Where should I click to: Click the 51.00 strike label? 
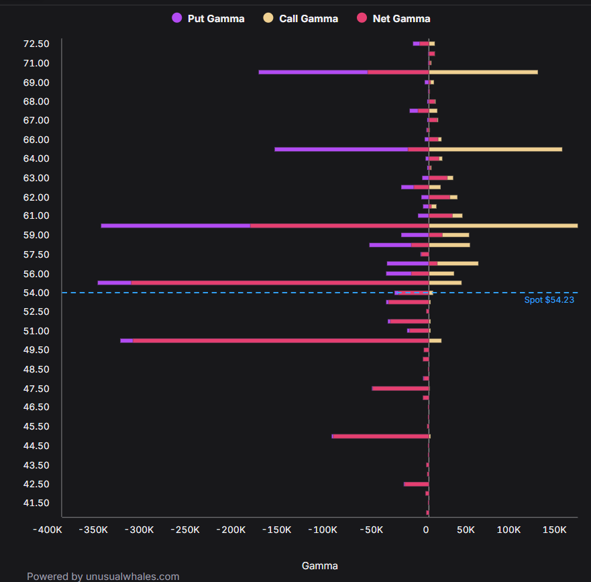pyautogui.click(x=36, y=331)
